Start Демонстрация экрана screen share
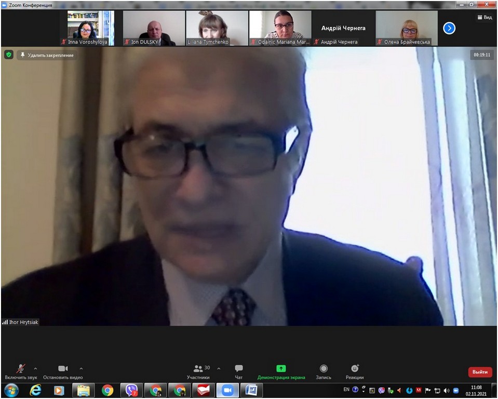Viewport: 498px width, 399px height. point(281,369)
